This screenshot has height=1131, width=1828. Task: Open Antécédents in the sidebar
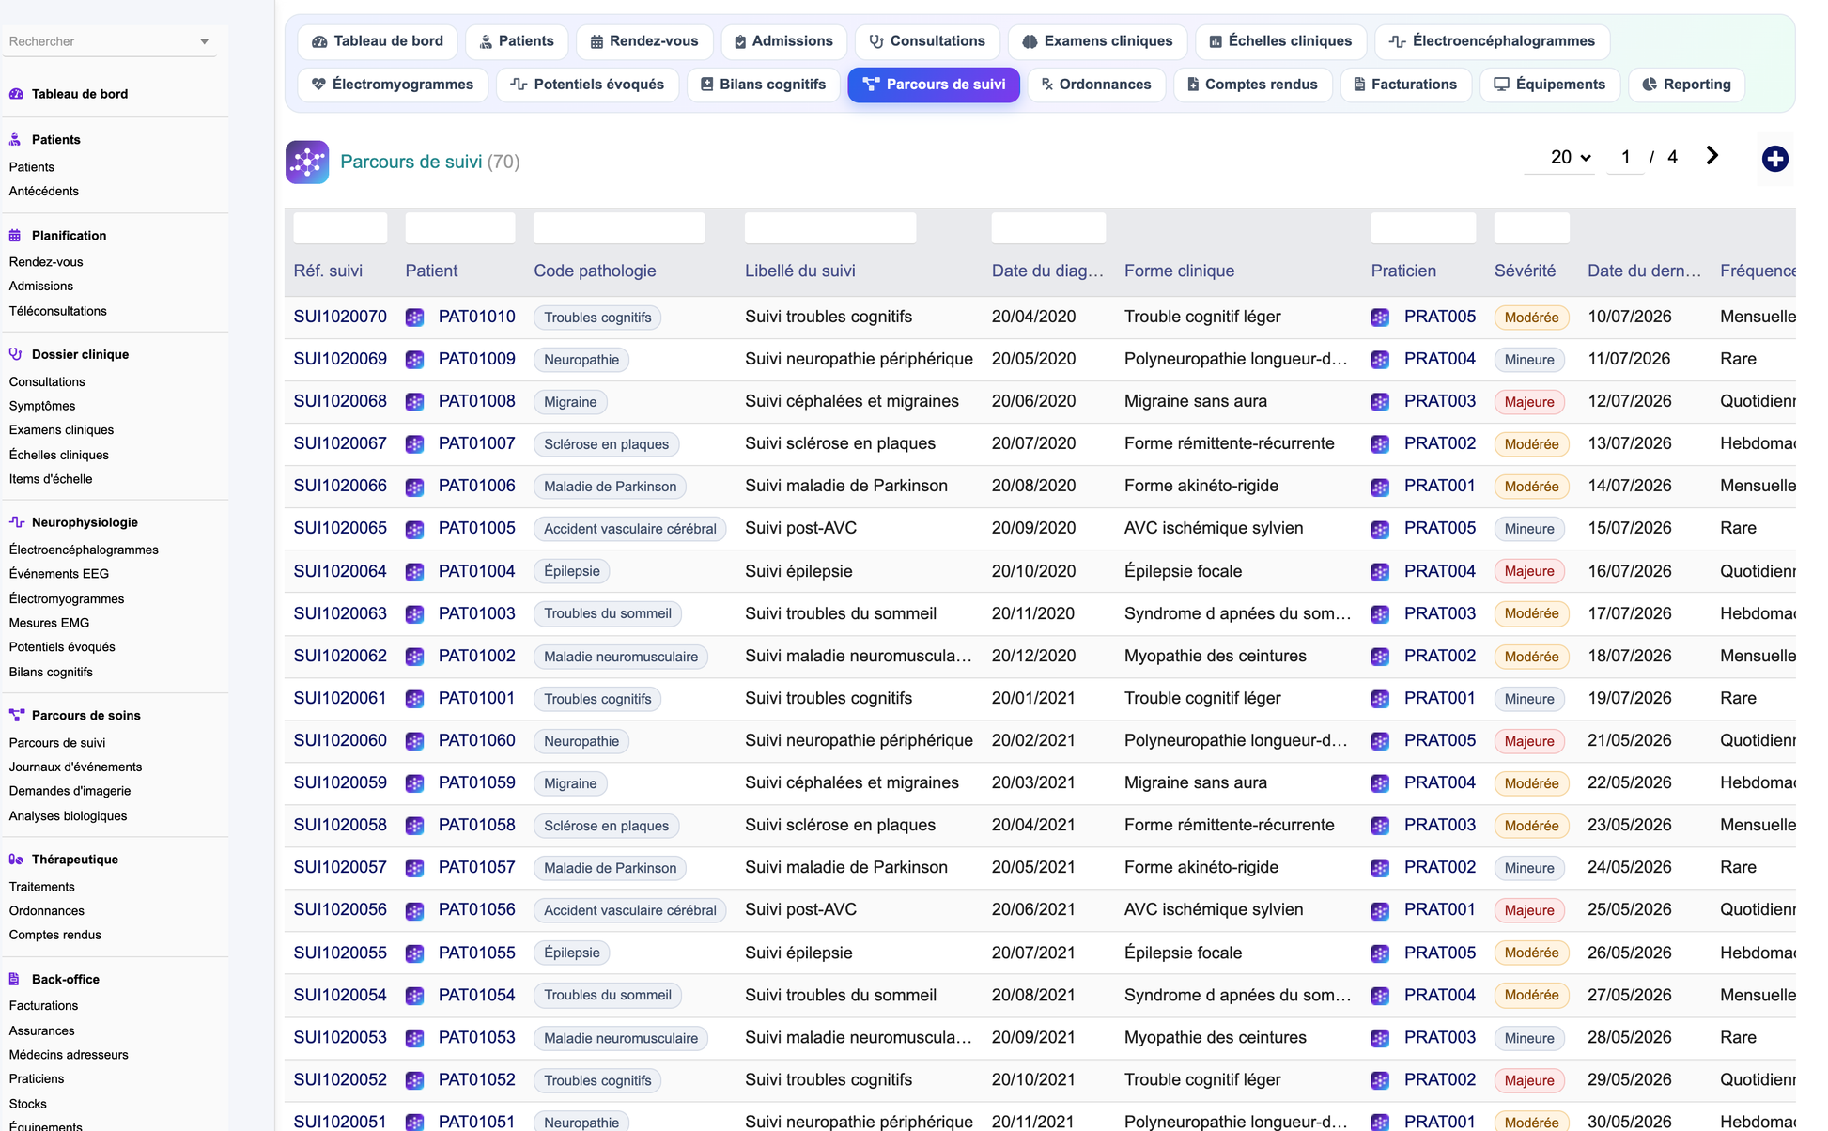point(44,192)
